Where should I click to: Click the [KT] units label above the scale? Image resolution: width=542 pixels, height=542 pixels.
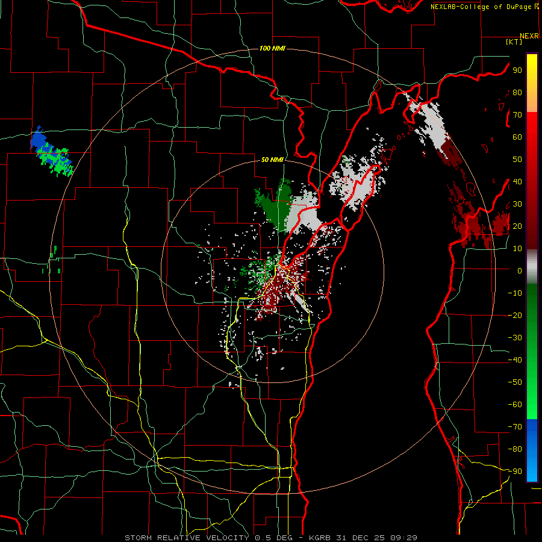(x=514, y=42)
